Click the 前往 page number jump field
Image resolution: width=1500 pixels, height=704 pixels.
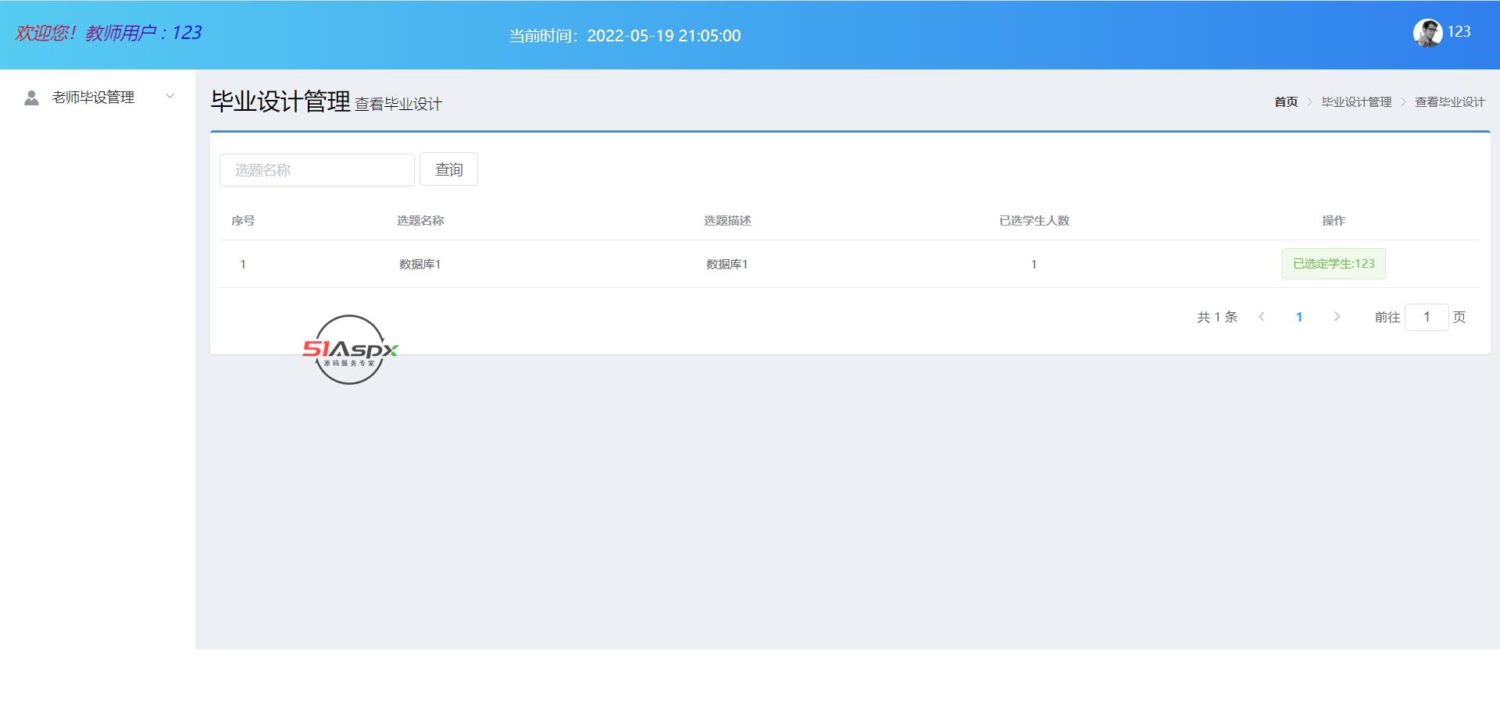pos(1427,317)
